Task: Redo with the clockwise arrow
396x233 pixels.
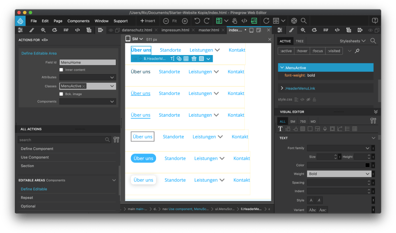Action: coord(207,21)
